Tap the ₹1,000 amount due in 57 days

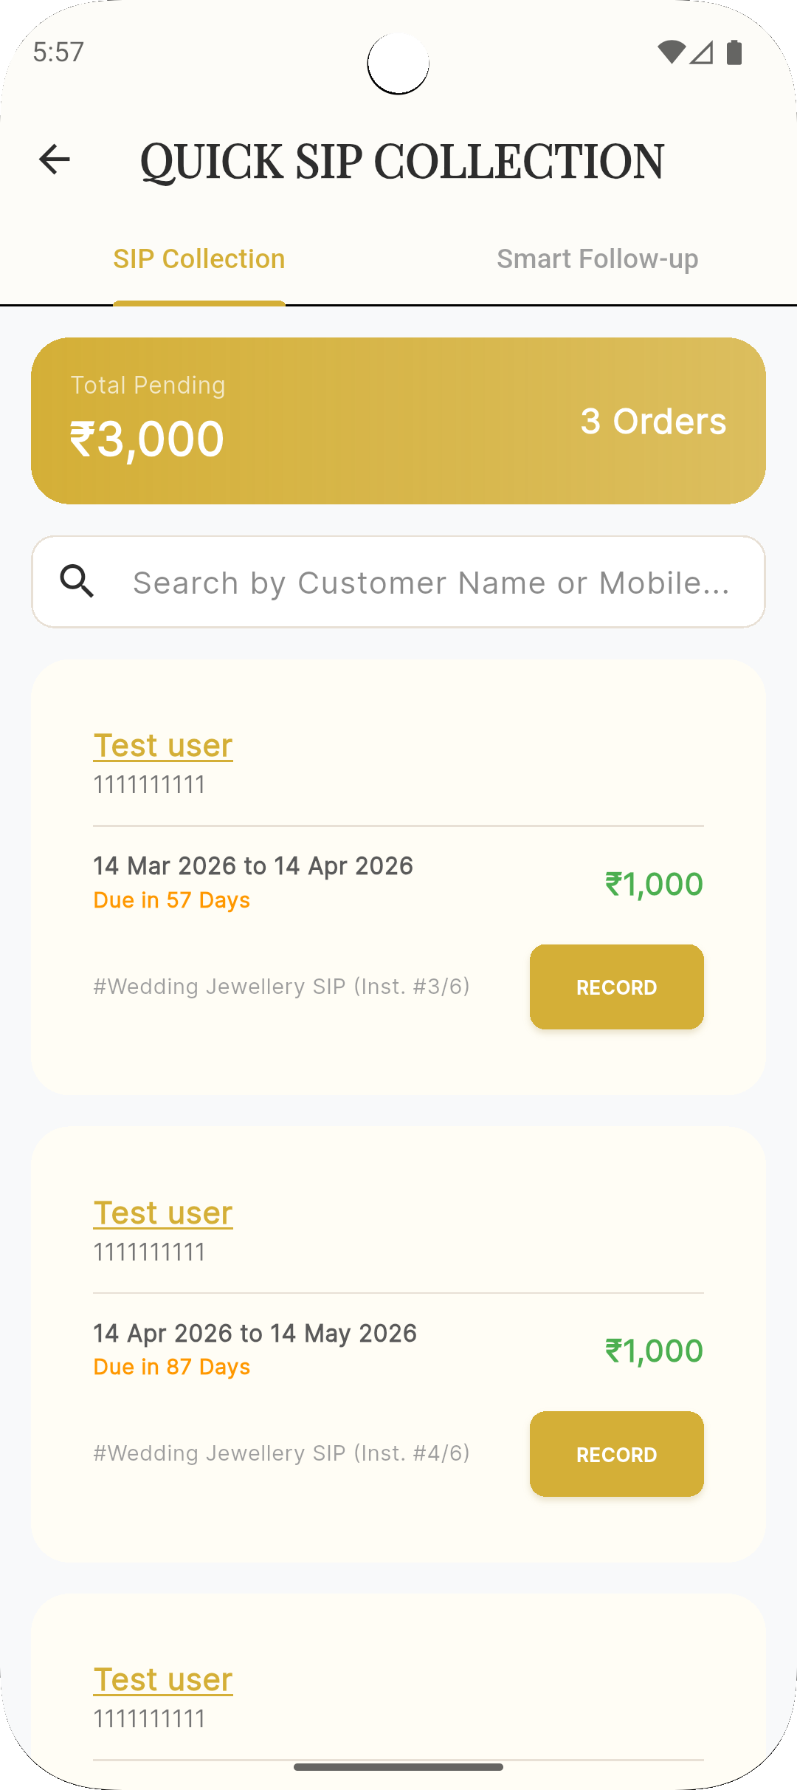[x=654, y=884]
